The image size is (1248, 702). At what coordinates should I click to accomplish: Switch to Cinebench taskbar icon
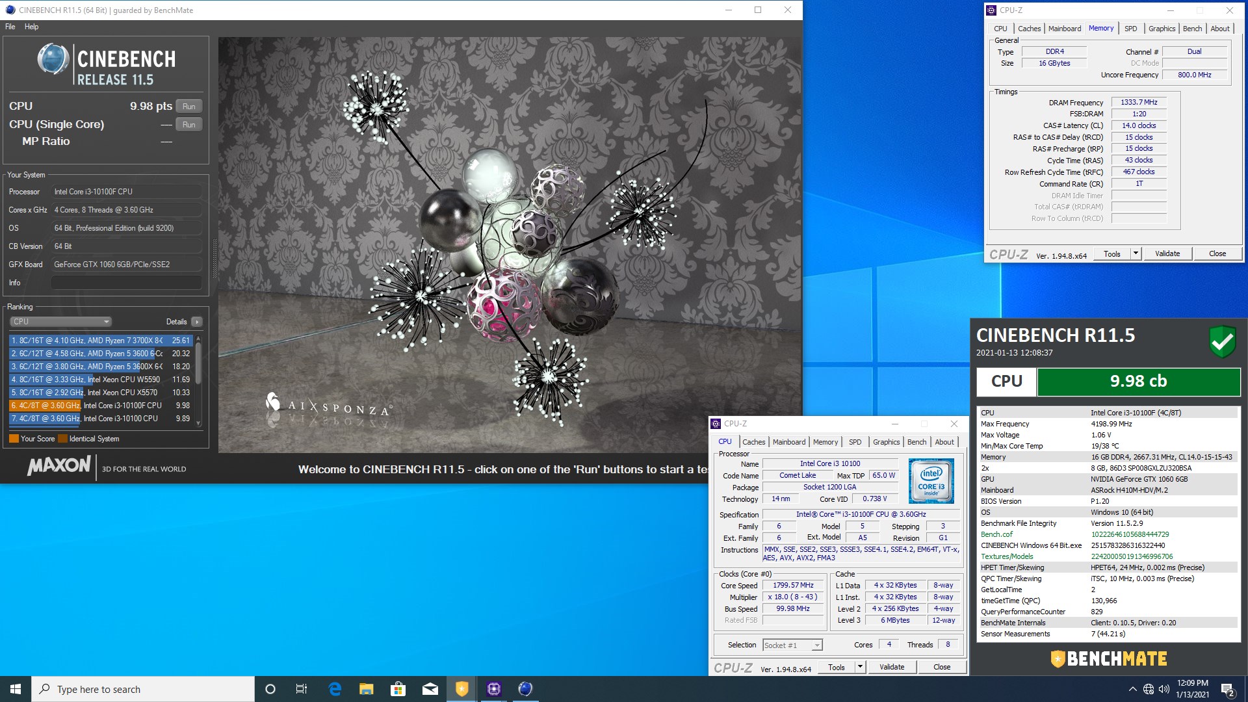[525, 689]
